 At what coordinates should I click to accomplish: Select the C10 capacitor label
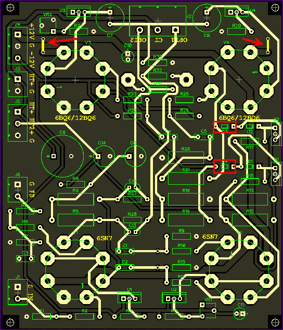[x=128, y=46]
